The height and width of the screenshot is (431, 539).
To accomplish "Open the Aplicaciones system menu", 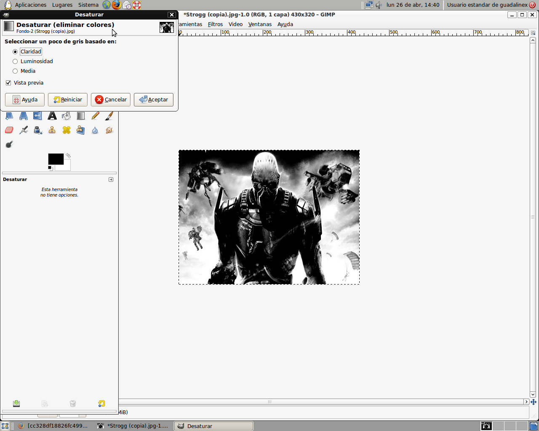I will coord(31,5).
